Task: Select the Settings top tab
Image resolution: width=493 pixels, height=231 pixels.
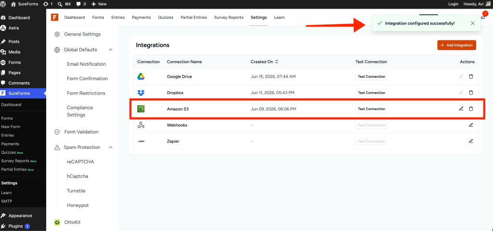Action: (x=259, y=18)
